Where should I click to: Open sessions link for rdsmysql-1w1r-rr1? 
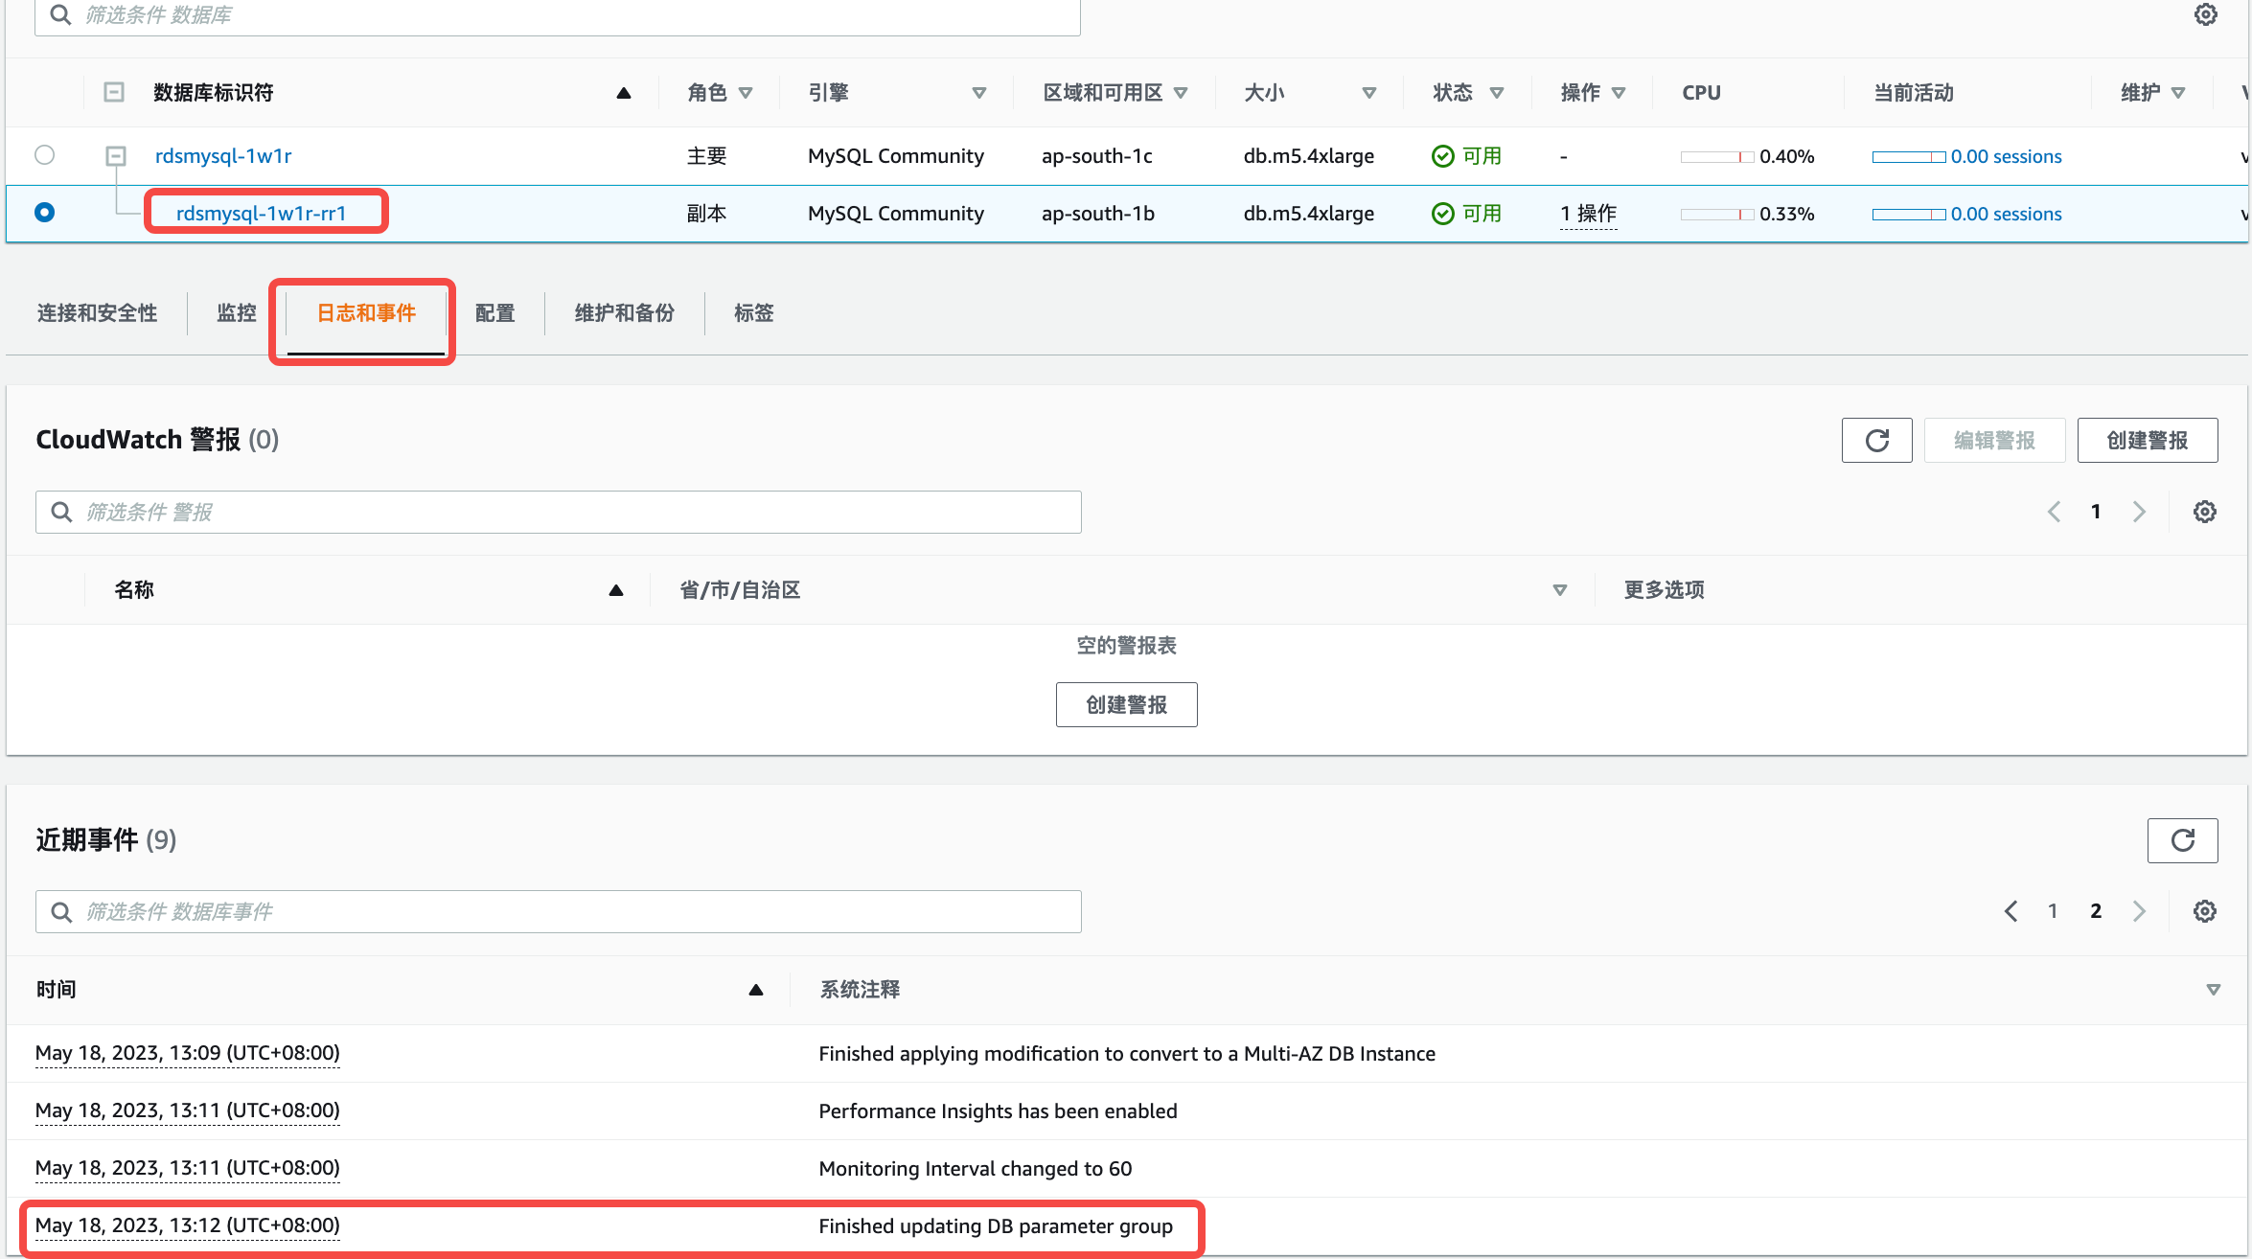tap(2006, 214)
